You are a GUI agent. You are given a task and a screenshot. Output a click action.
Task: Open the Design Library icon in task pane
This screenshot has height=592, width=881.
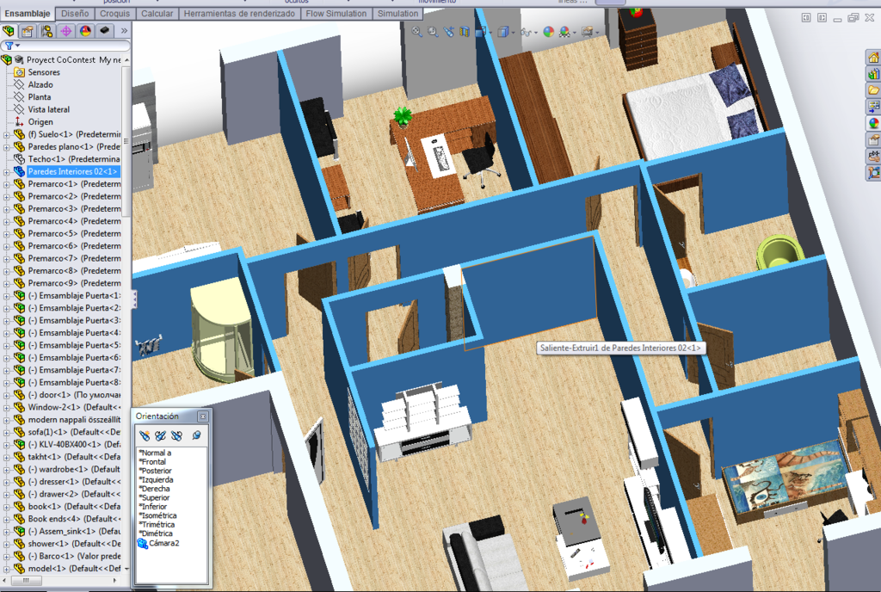pyautogui.click(x=873, y=74)
